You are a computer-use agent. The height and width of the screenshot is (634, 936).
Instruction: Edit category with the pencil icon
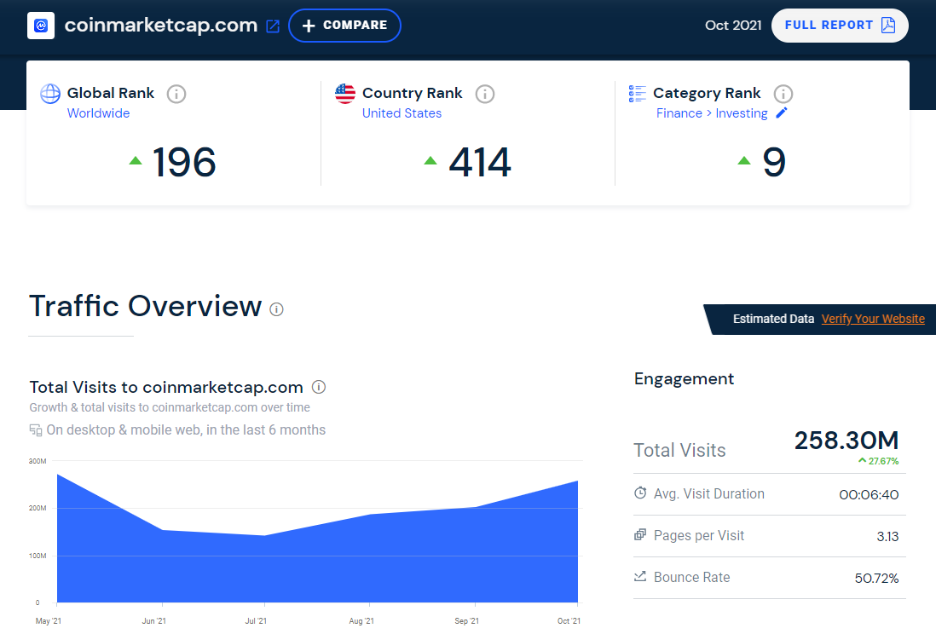pos(782,113)
